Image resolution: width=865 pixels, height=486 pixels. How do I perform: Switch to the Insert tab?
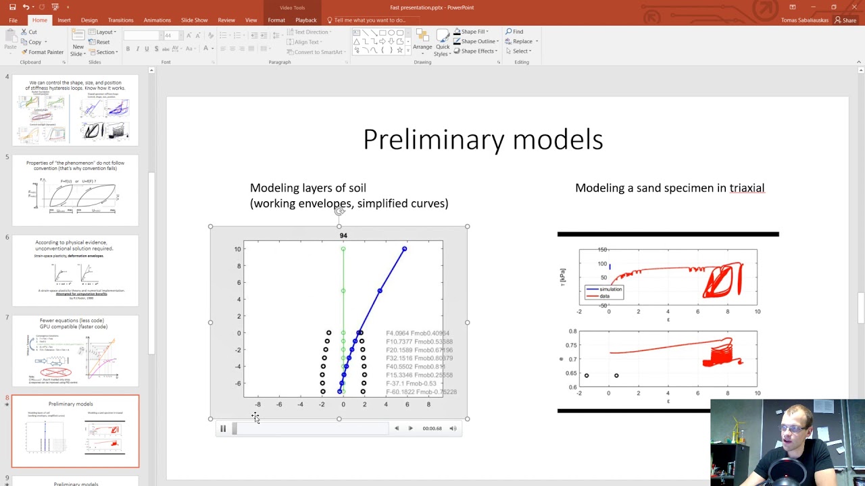pos(64,20)
